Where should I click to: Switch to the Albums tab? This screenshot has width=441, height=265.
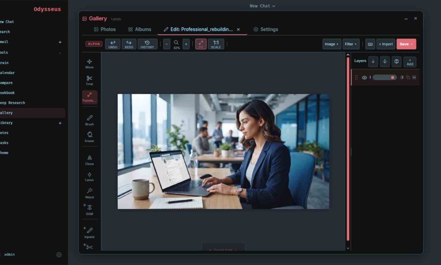pyautogui.click(x=140, y=29)
